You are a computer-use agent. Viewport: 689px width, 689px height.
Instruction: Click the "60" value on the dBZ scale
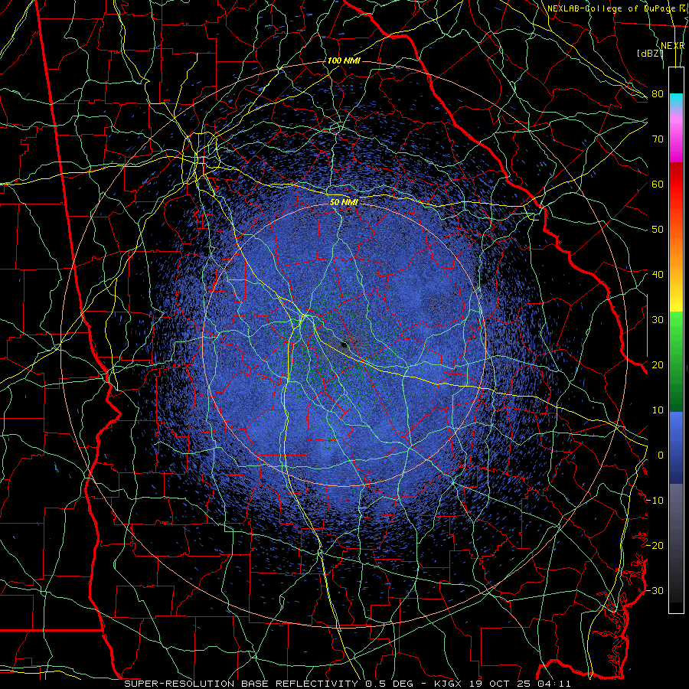click(658, 184)
